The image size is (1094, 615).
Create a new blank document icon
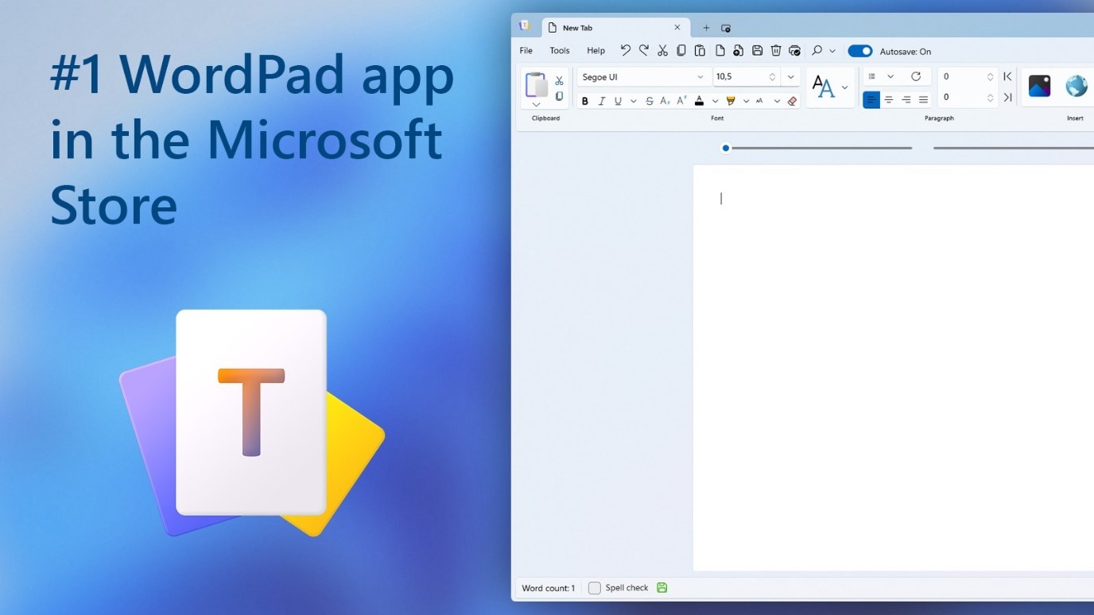pos(720,51)
